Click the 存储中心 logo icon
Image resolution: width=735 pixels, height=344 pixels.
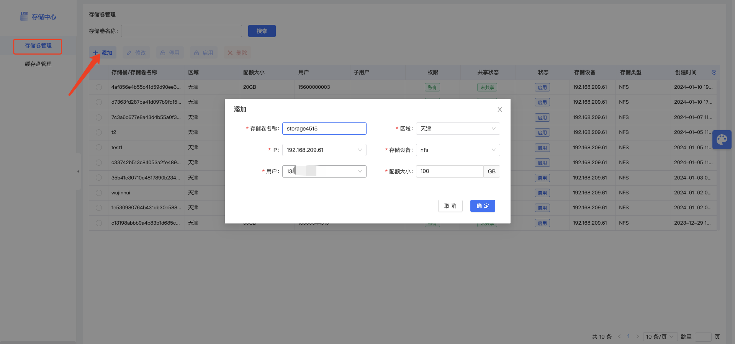point(24,16)
